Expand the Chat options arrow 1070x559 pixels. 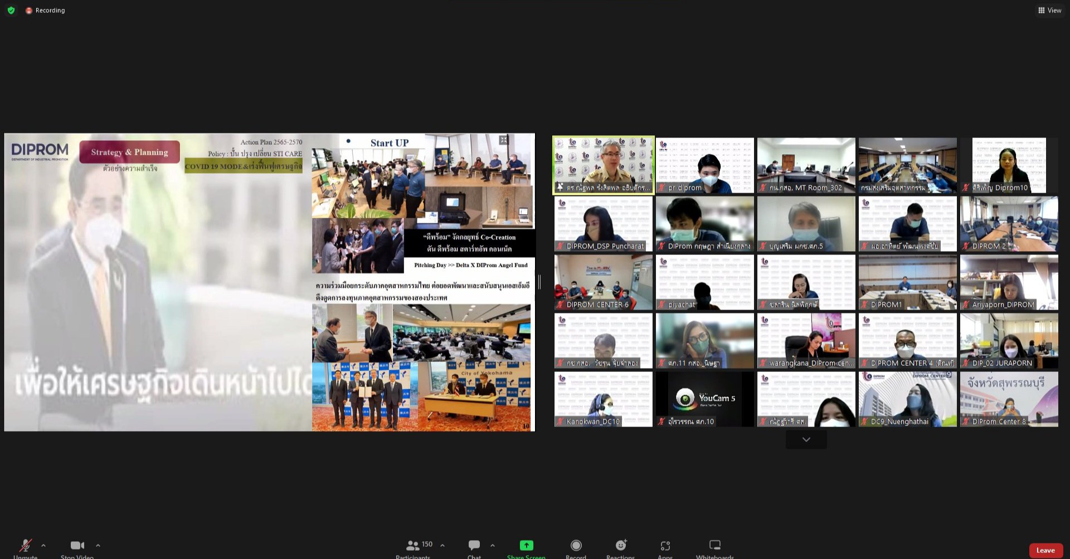(493, 546)
